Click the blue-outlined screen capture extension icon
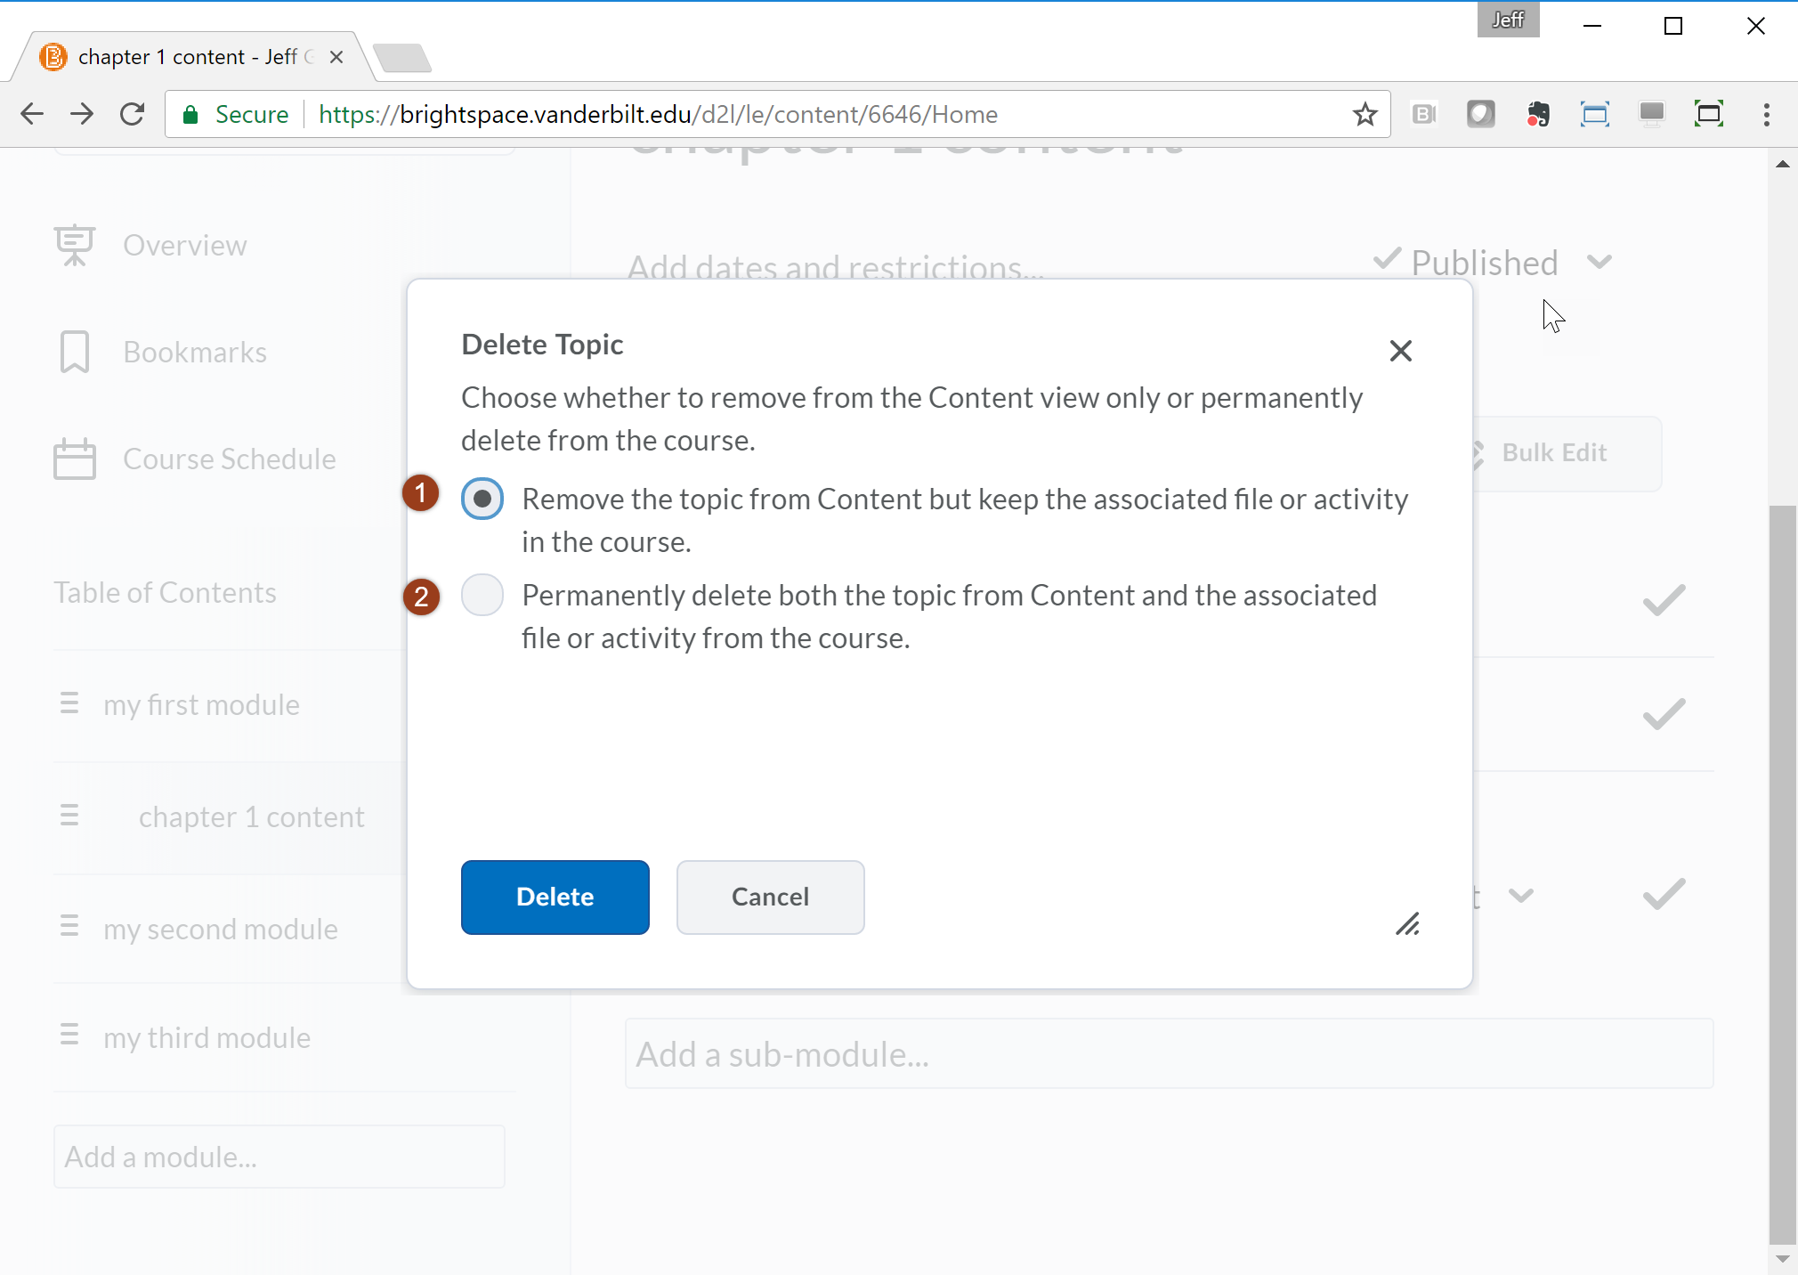The height and width of the screenshot is (1275, 1798). (x=1595, y=114)
